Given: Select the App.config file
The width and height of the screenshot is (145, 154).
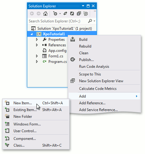Looking at the screenshot, I should tap(57, 51).
